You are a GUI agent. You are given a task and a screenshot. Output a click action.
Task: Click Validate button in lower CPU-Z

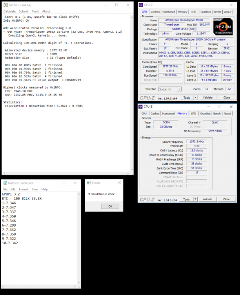point(207,199)
